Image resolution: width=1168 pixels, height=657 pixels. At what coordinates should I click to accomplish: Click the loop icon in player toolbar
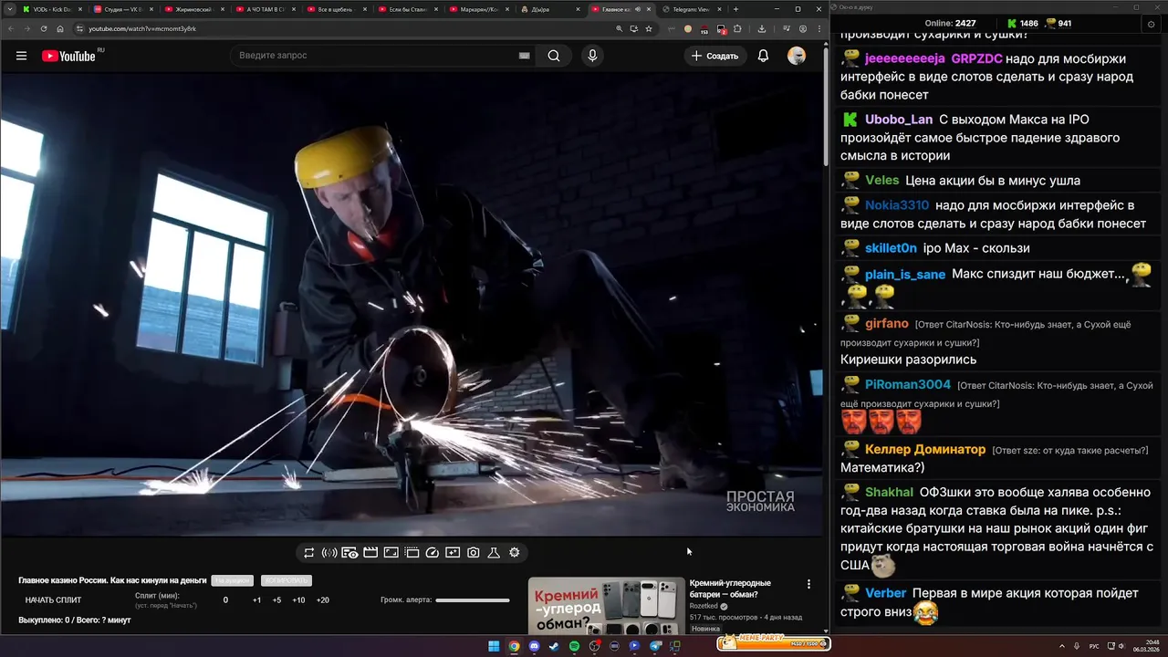click(x=309, y=552)
